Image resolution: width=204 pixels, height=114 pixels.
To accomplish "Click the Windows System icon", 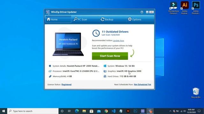I will click(105, 66).
